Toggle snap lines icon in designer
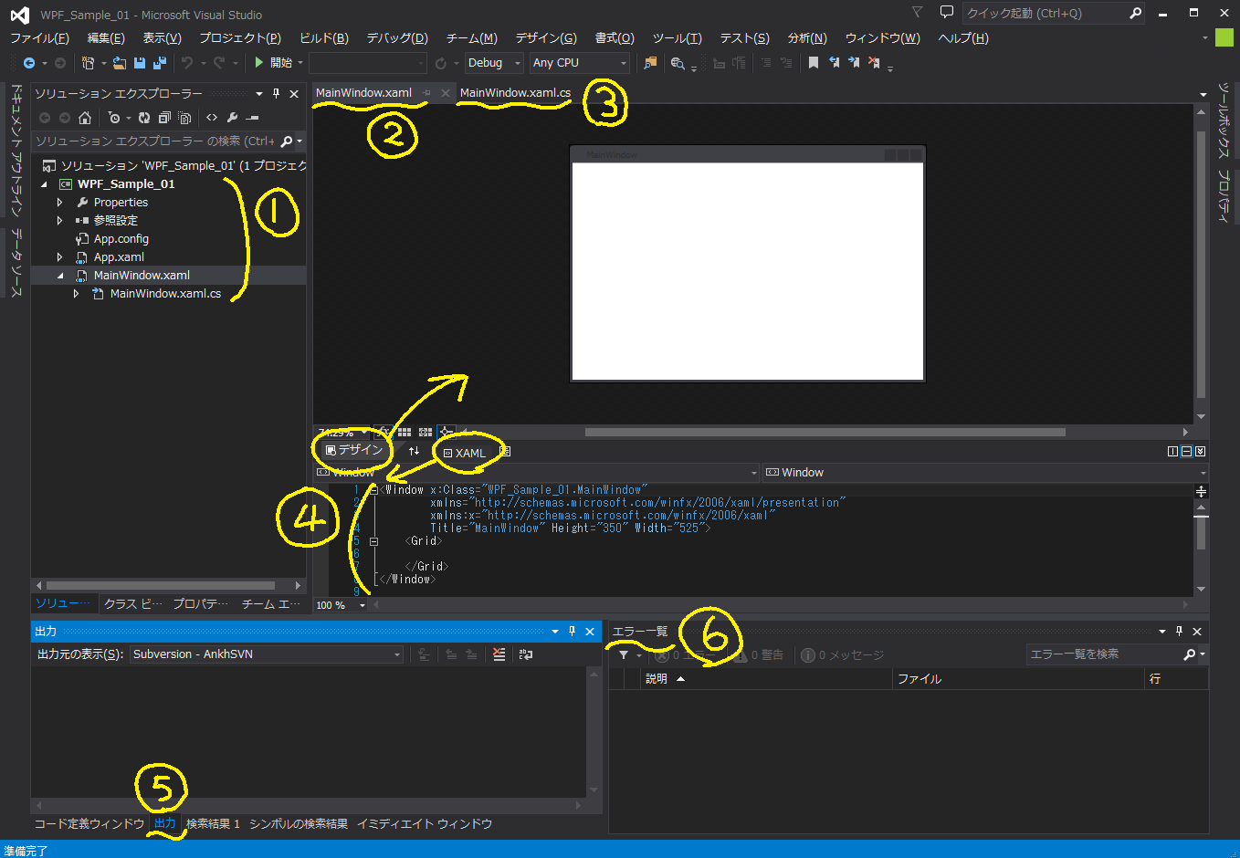Viewport: 1240px width, 858px height. pos(447,433)
